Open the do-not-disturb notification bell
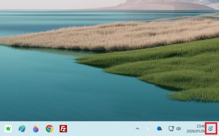 click(211, 129)
